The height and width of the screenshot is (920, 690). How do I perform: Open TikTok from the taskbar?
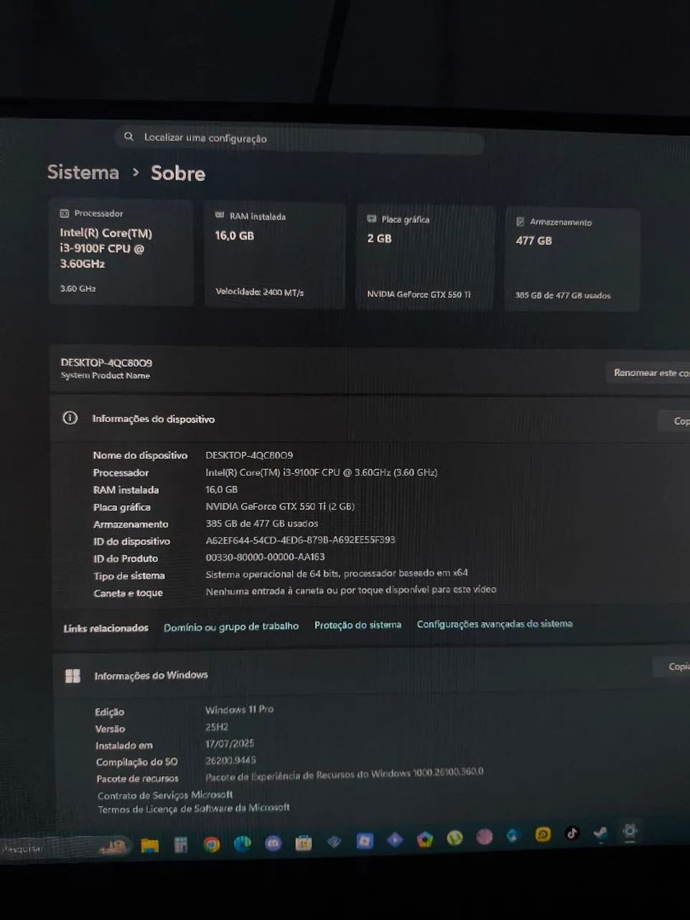[572, 833]
